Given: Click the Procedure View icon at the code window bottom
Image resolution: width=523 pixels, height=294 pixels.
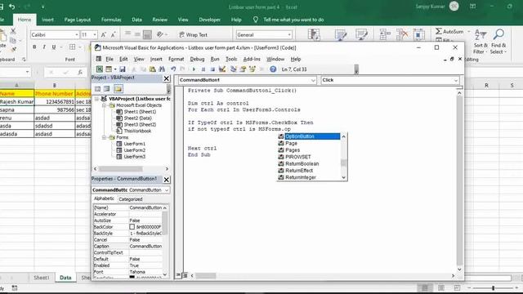Looking at the screenshot, I should [178, 275].
